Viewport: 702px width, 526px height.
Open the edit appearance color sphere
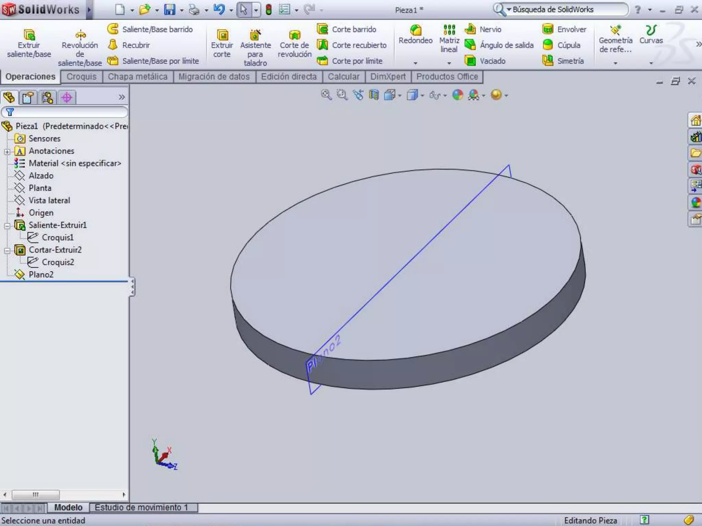(x=458, y=95)
